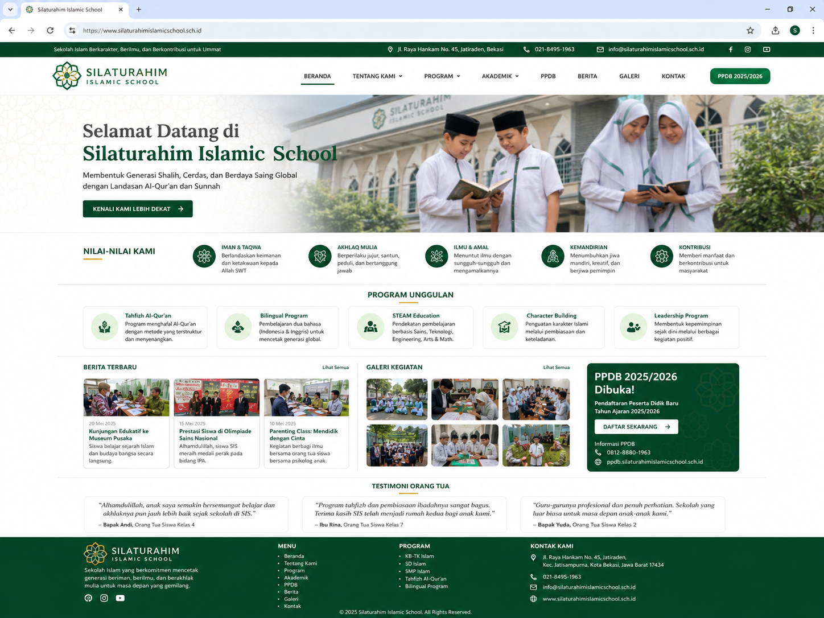Screen dimensions: 824x618
Task: Click the footer Silaturahim logo
Action: click(x=131, y=553)
